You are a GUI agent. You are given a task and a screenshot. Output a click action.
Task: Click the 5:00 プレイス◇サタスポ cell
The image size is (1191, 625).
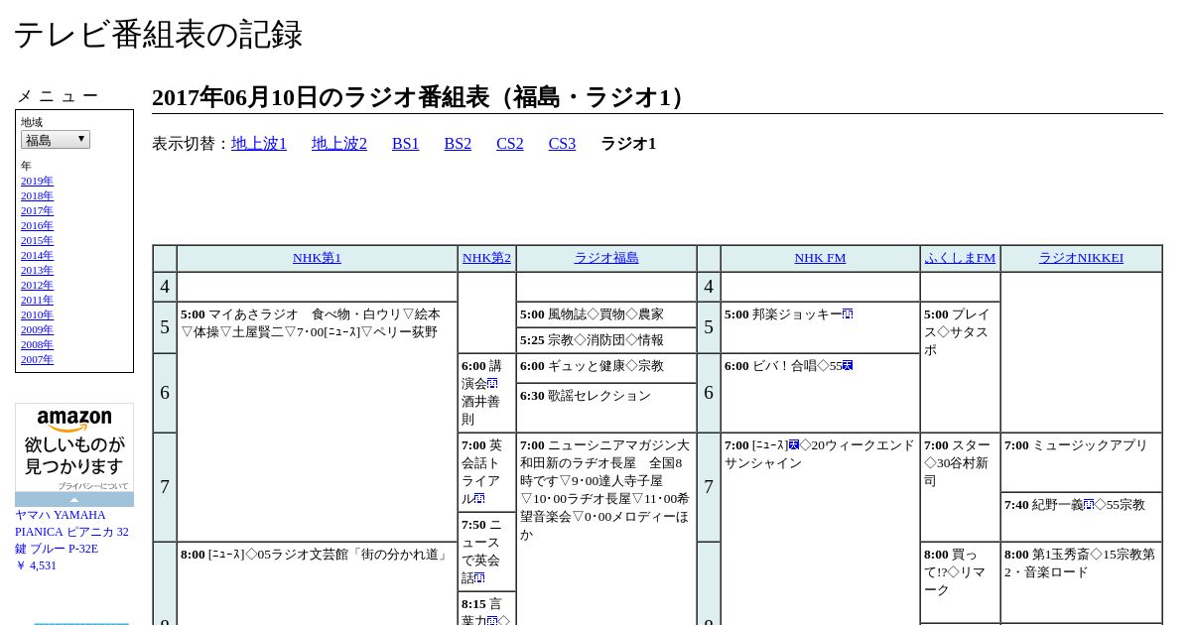coord(960,367)
